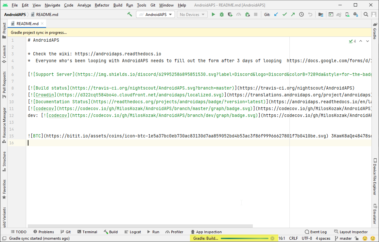Open the Navigate menu
Image resolution: width=379 pixels, height=242 pixels.
52,5
